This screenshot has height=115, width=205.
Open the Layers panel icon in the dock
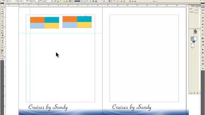[x=203, y=10]
